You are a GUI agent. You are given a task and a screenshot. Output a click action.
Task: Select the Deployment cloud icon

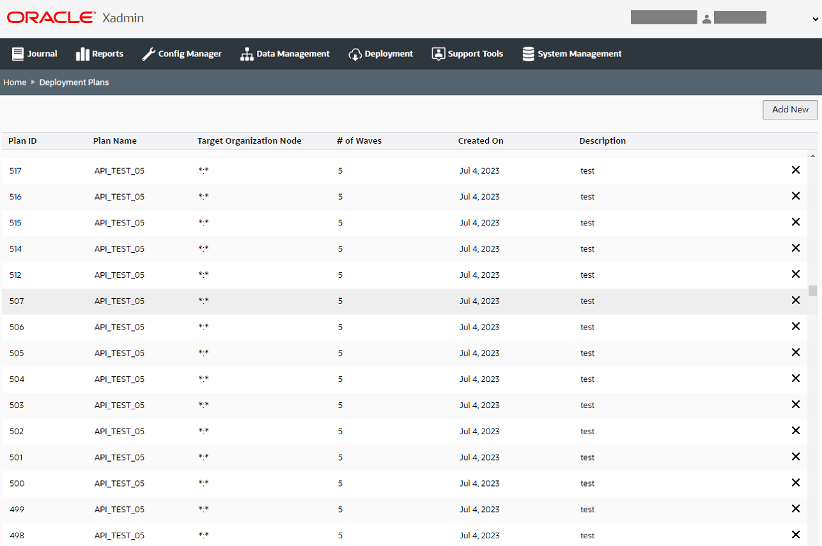point(355,54)
